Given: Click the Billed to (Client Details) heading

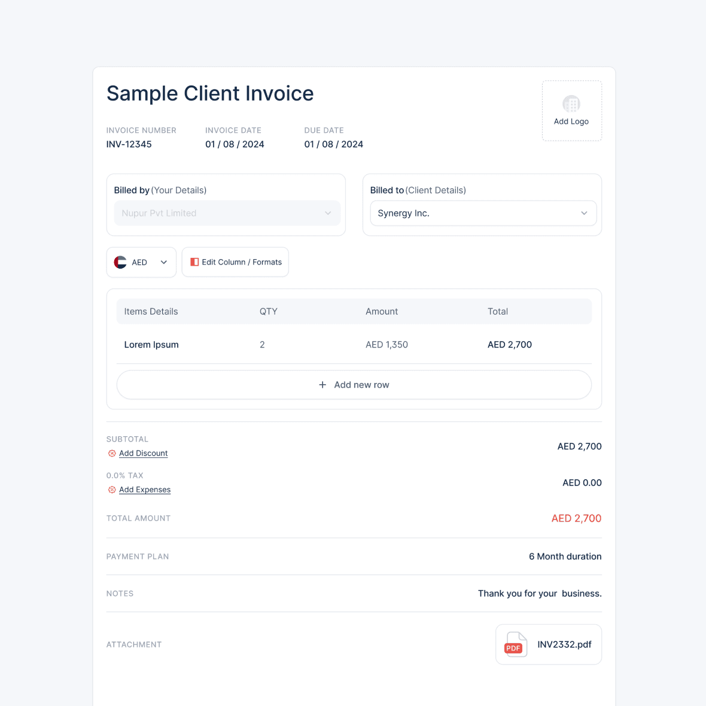Looking at the screenshot, I should [x=418, y=190].
